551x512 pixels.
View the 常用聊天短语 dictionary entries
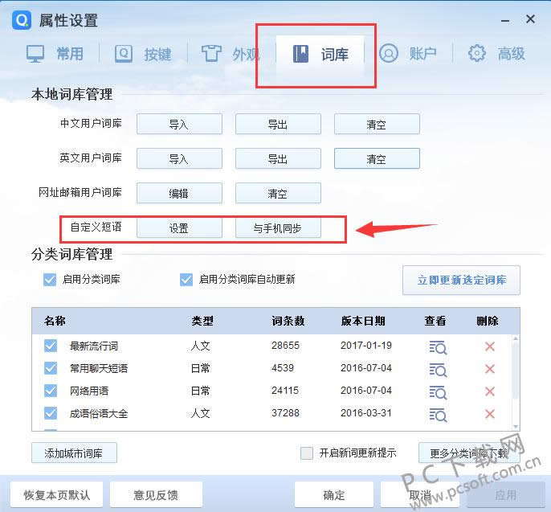click(438, 369)
